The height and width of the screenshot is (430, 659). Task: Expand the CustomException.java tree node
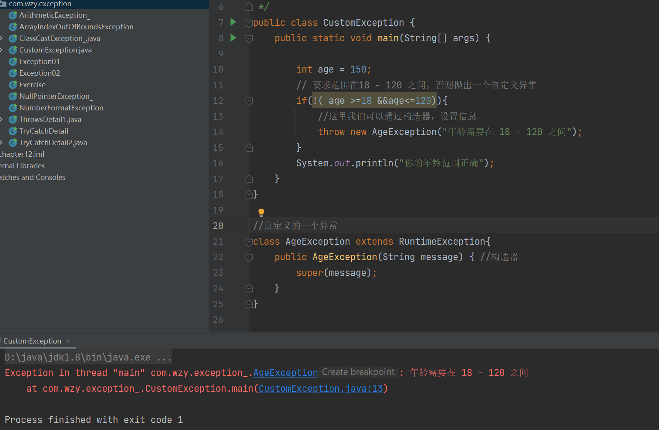(x=2, y=50)
